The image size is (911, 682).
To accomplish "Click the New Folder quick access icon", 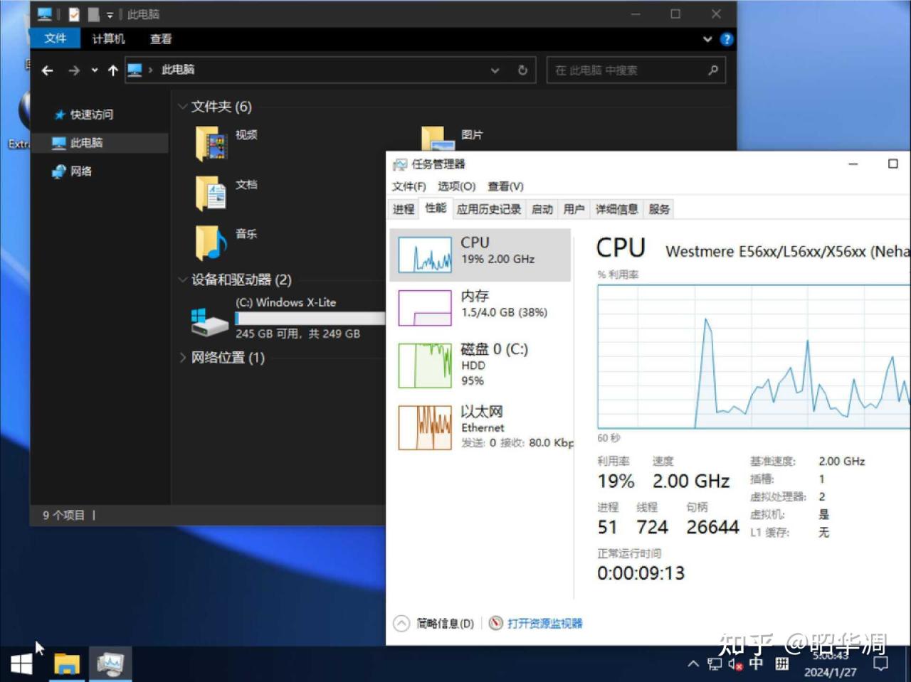I will [93, 14].
